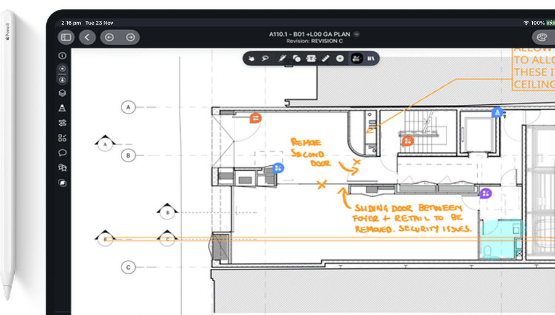This screenshot has width=555, height=315.
Task: Select the text box tool
Action: click(311, 59)
